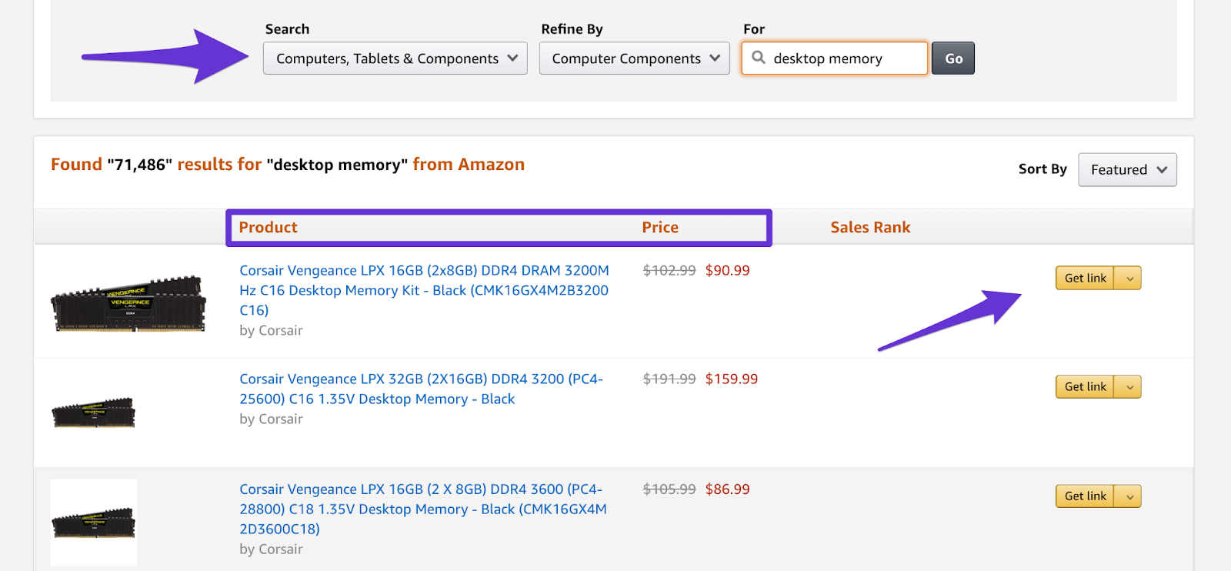Open the Computers, Tablets & Components search dropdown
The height and width of the screenshot is (571, 1231).
tap(395, 58)
